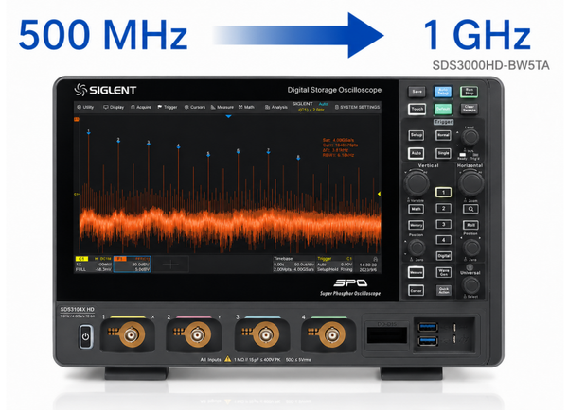Push the magnifier Zoom button
The image size is (568, 410).
tap(470, 209)
